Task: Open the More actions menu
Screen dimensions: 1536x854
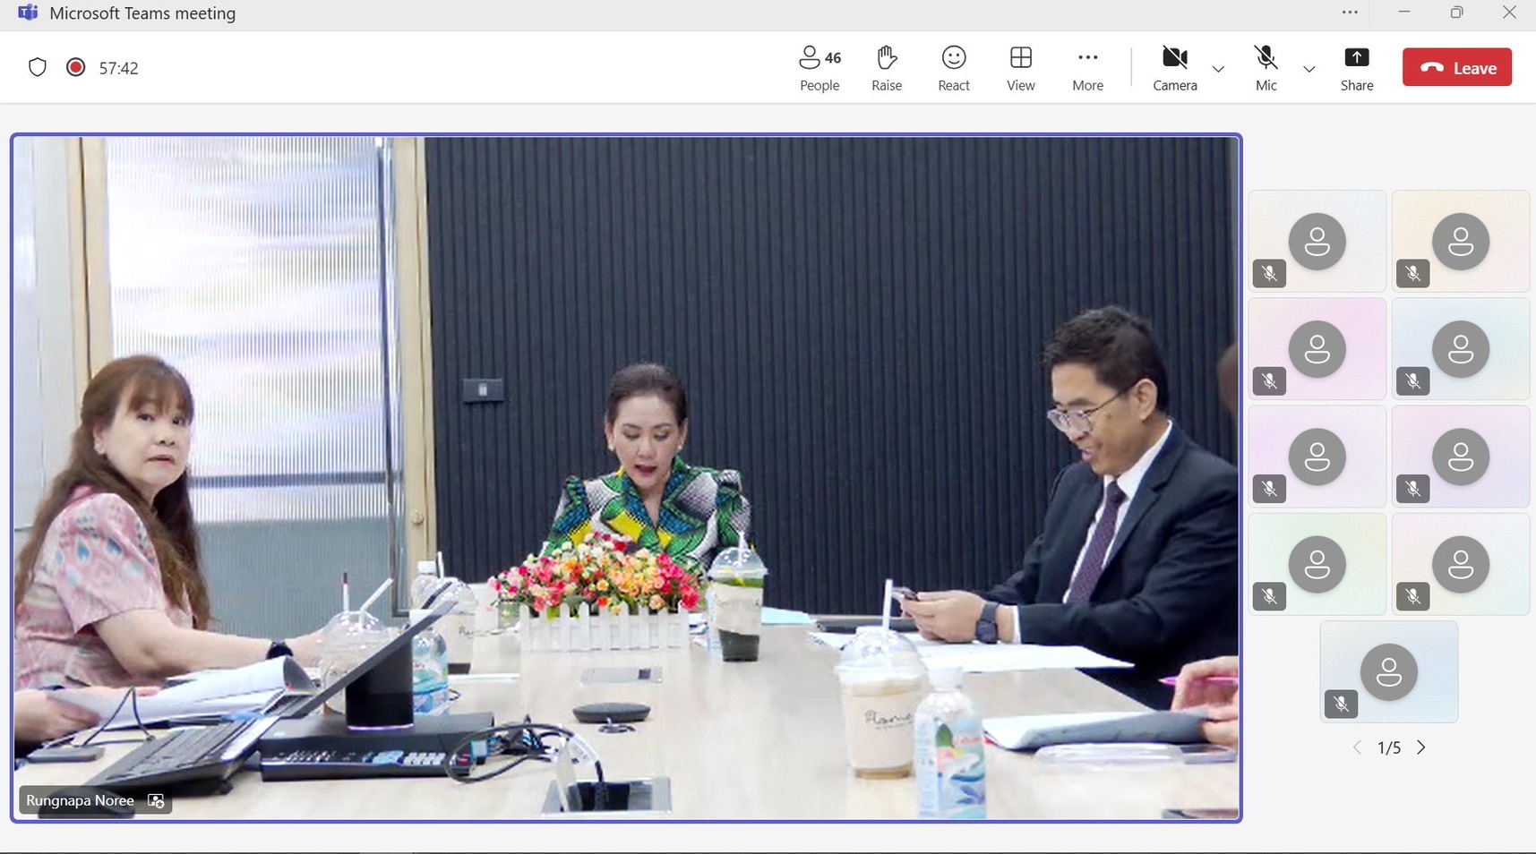Action: coord(1087,68)
